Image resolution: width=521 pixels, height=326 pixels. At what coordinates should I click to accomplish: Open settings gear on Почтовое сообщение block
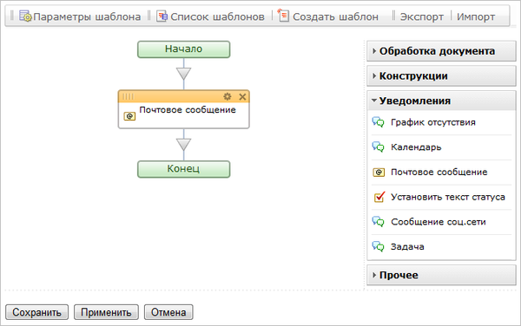click(228, 96)
